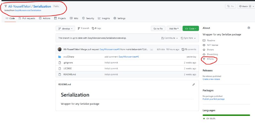
Task: Expand commit message ellipsis button
Action: 152,50
